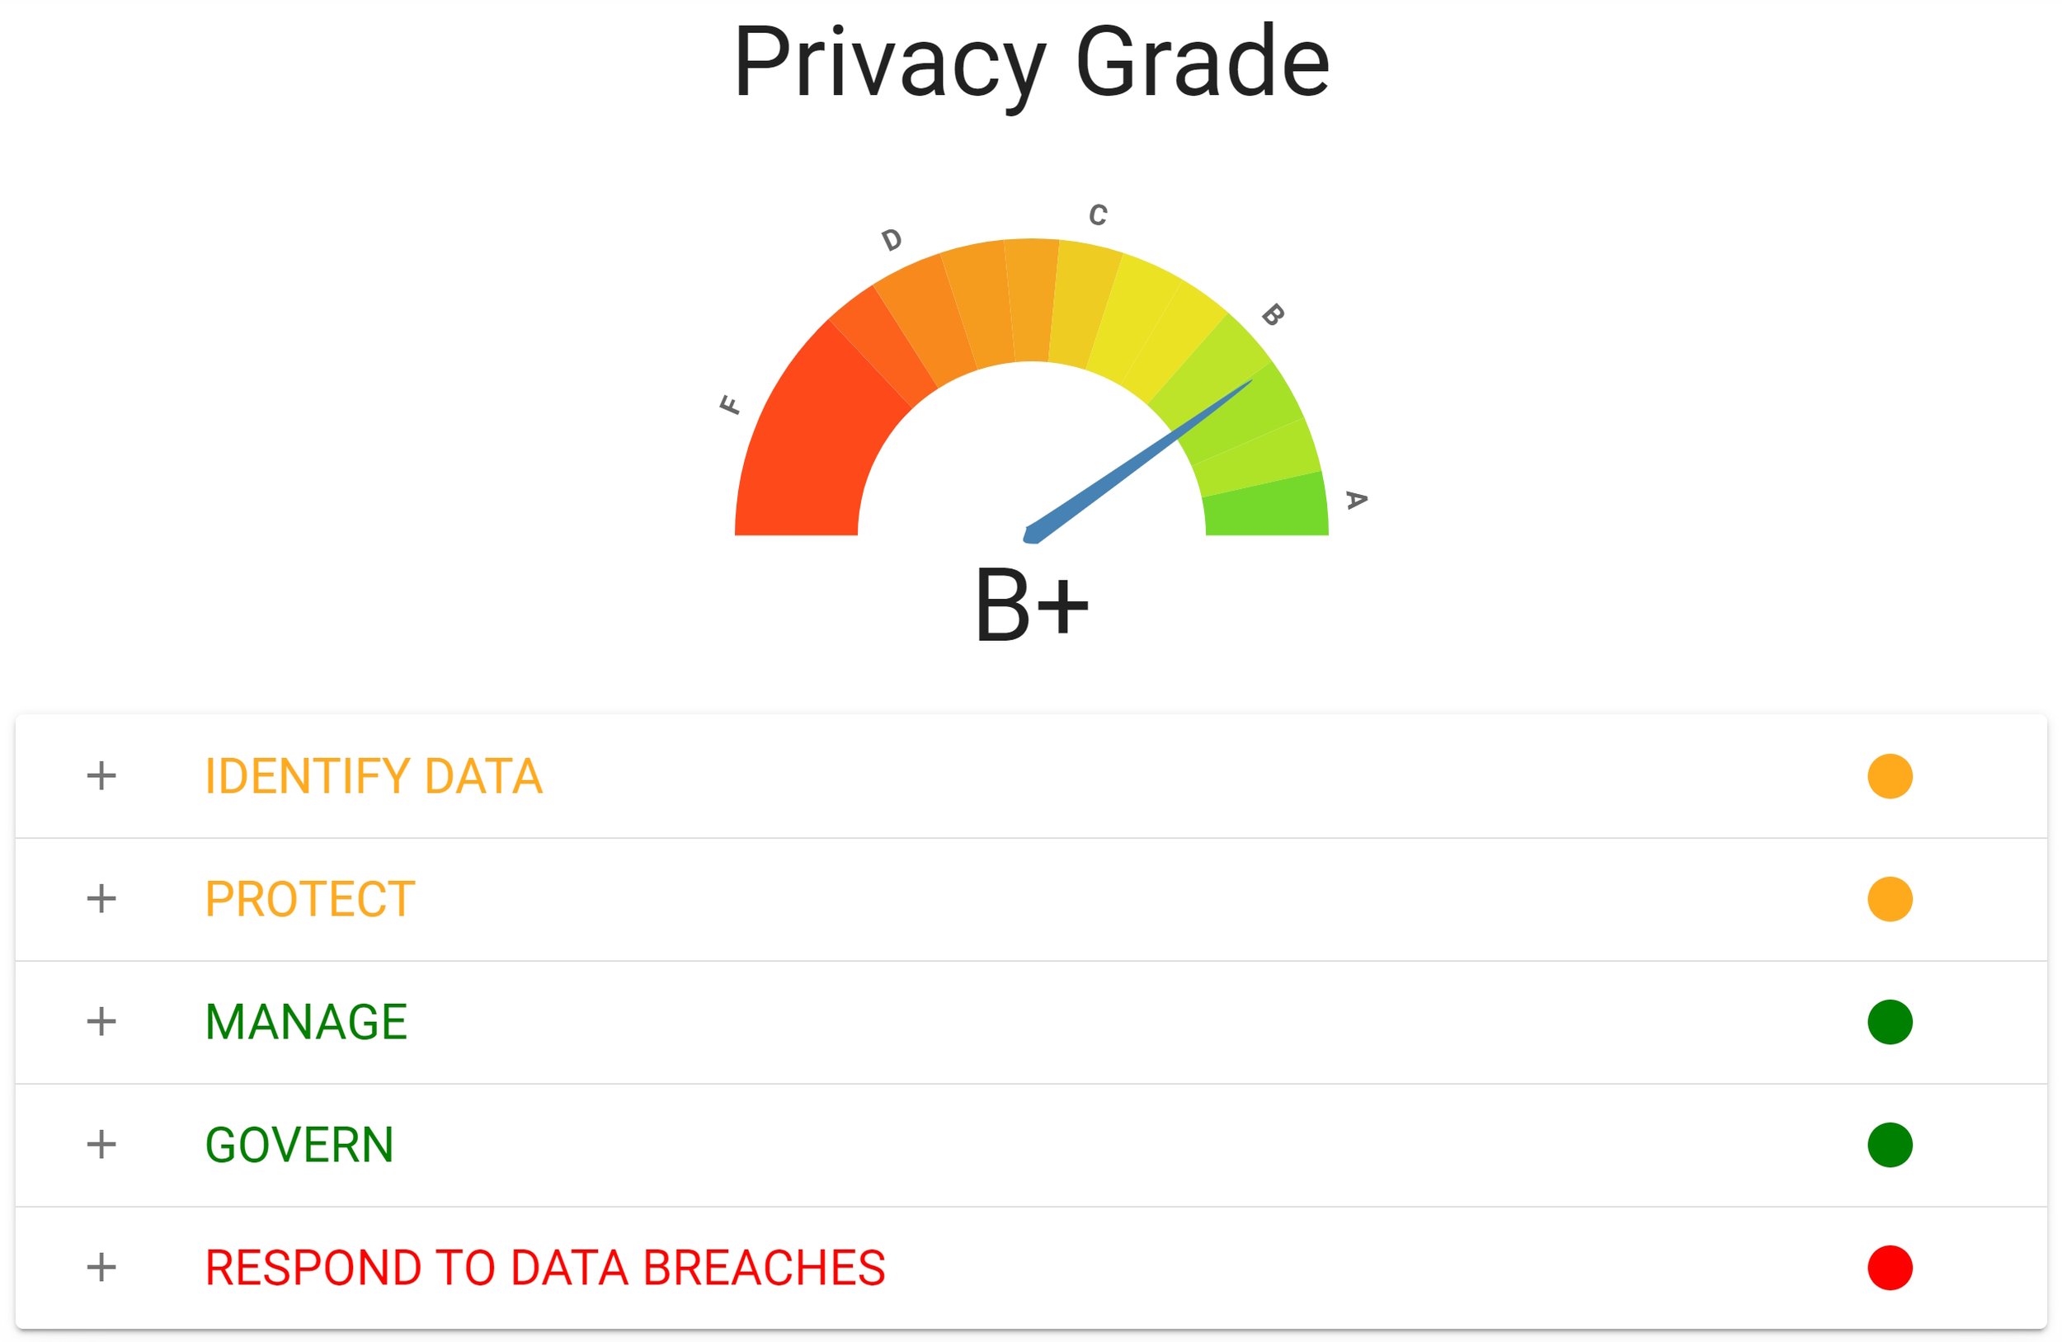
Task: Expand the Protect section plus icon
Action: click(x=101, y=898)
